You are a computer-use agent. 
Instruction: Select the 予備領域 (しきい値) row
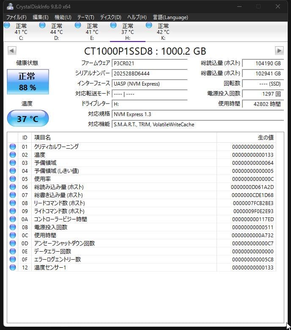(x=142, y=171)
